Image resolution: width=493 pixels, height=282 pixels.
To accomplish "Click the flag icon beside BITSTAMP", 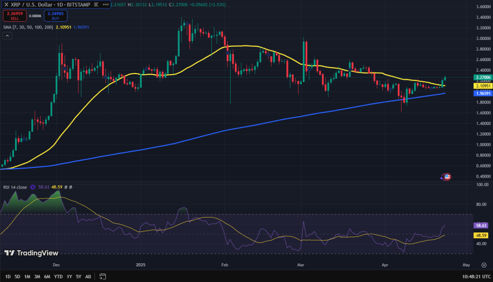I will [x=96, y=4].
